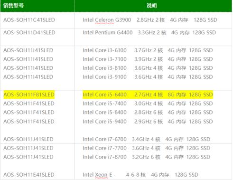Click the Intel Xeon E description
This screenshot has width=233, height=180.
click(x=140, y=175)
